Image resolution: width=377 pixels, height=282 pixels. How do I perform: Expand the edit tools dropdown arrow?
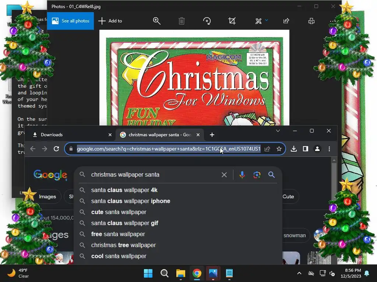point(267,20)
